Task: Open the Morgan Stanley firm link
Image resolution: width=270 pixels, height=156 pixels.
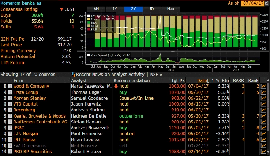Action: click(x=30, y=98)
